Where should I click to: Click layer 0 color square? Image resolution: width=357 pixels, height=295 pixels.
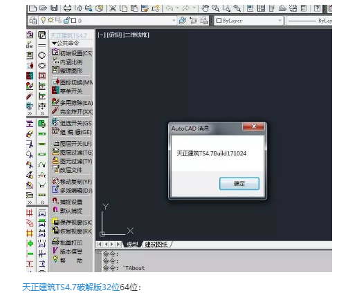tap(74, 21)
